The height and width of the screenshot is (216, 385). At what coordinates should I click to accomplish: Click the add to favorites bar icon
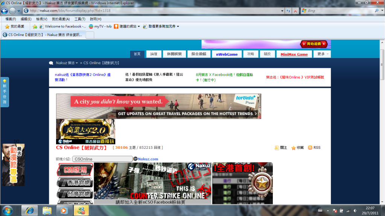pos(35,26)
